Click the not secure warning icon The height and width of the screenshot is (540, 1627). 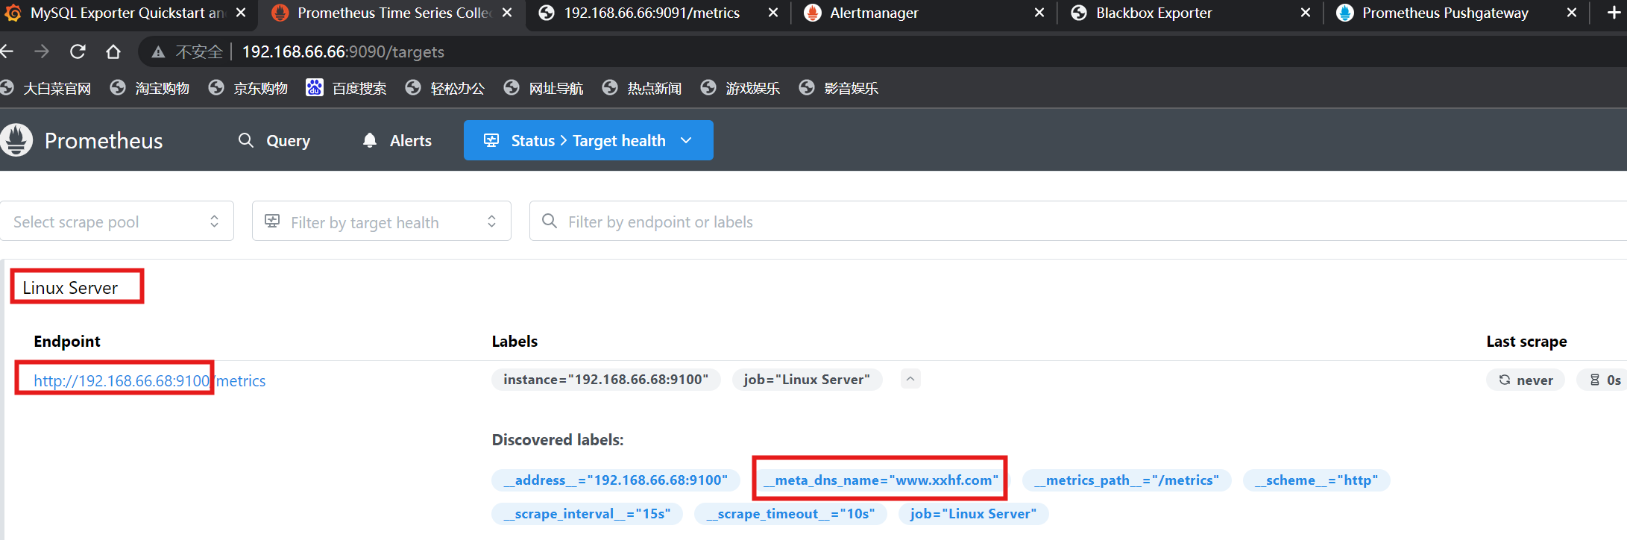158,51
